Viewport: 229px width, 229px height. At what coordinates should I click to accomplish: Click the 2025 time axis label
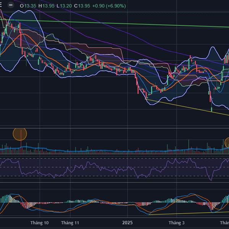tap(127, 223)
